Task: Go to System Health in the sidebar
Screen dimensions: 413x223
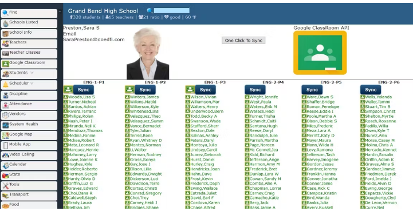Action: coord(29,125)
